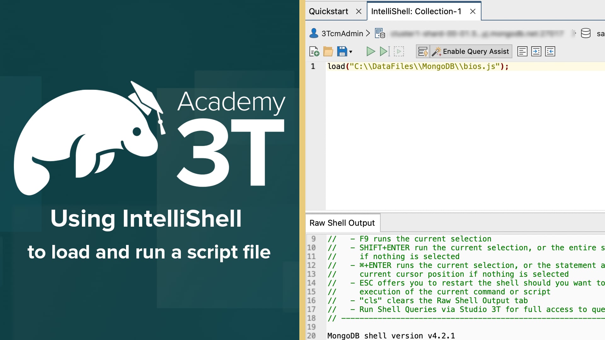Viewport: 605px width, 340px height.
Task: Click the MongoDB shell version v4.2.1 line
Action: pos(391,336)
